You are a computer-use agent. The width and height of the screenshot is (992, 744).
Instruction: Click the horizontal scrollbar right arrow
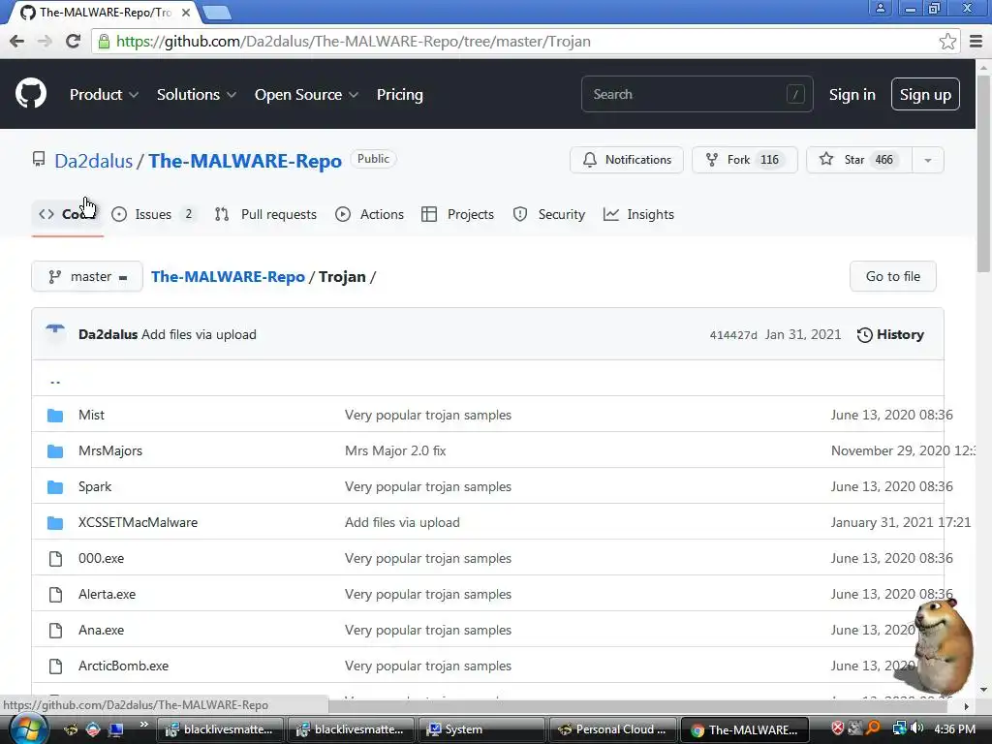coord(966,705)
